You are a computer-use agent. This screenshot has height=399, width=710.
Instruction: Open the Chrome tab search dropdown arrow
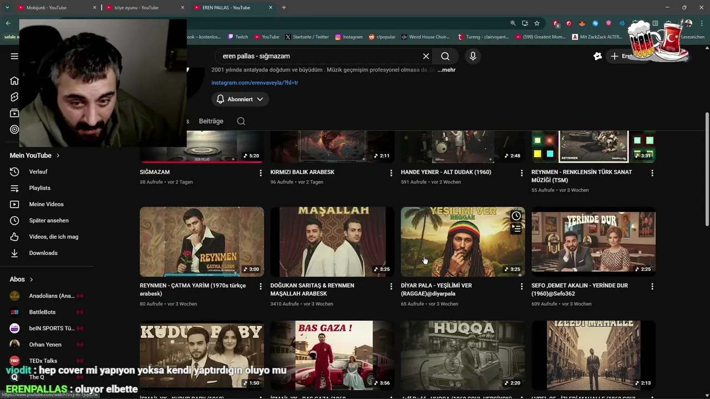[7, 8]
